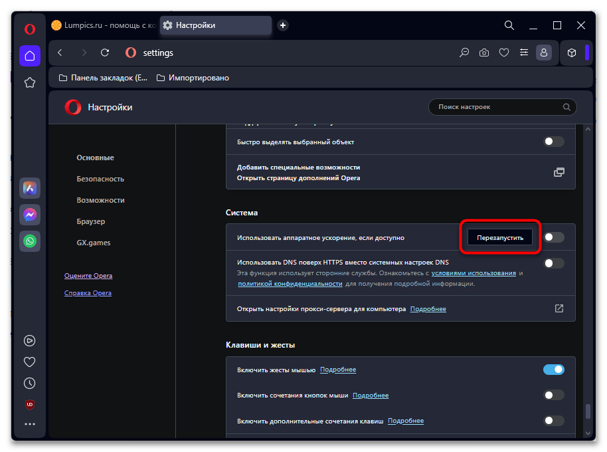The width and height of the screenshot is (607, 452).
Task: Open the Start Page home icon
Action: (x=30, y=56)
